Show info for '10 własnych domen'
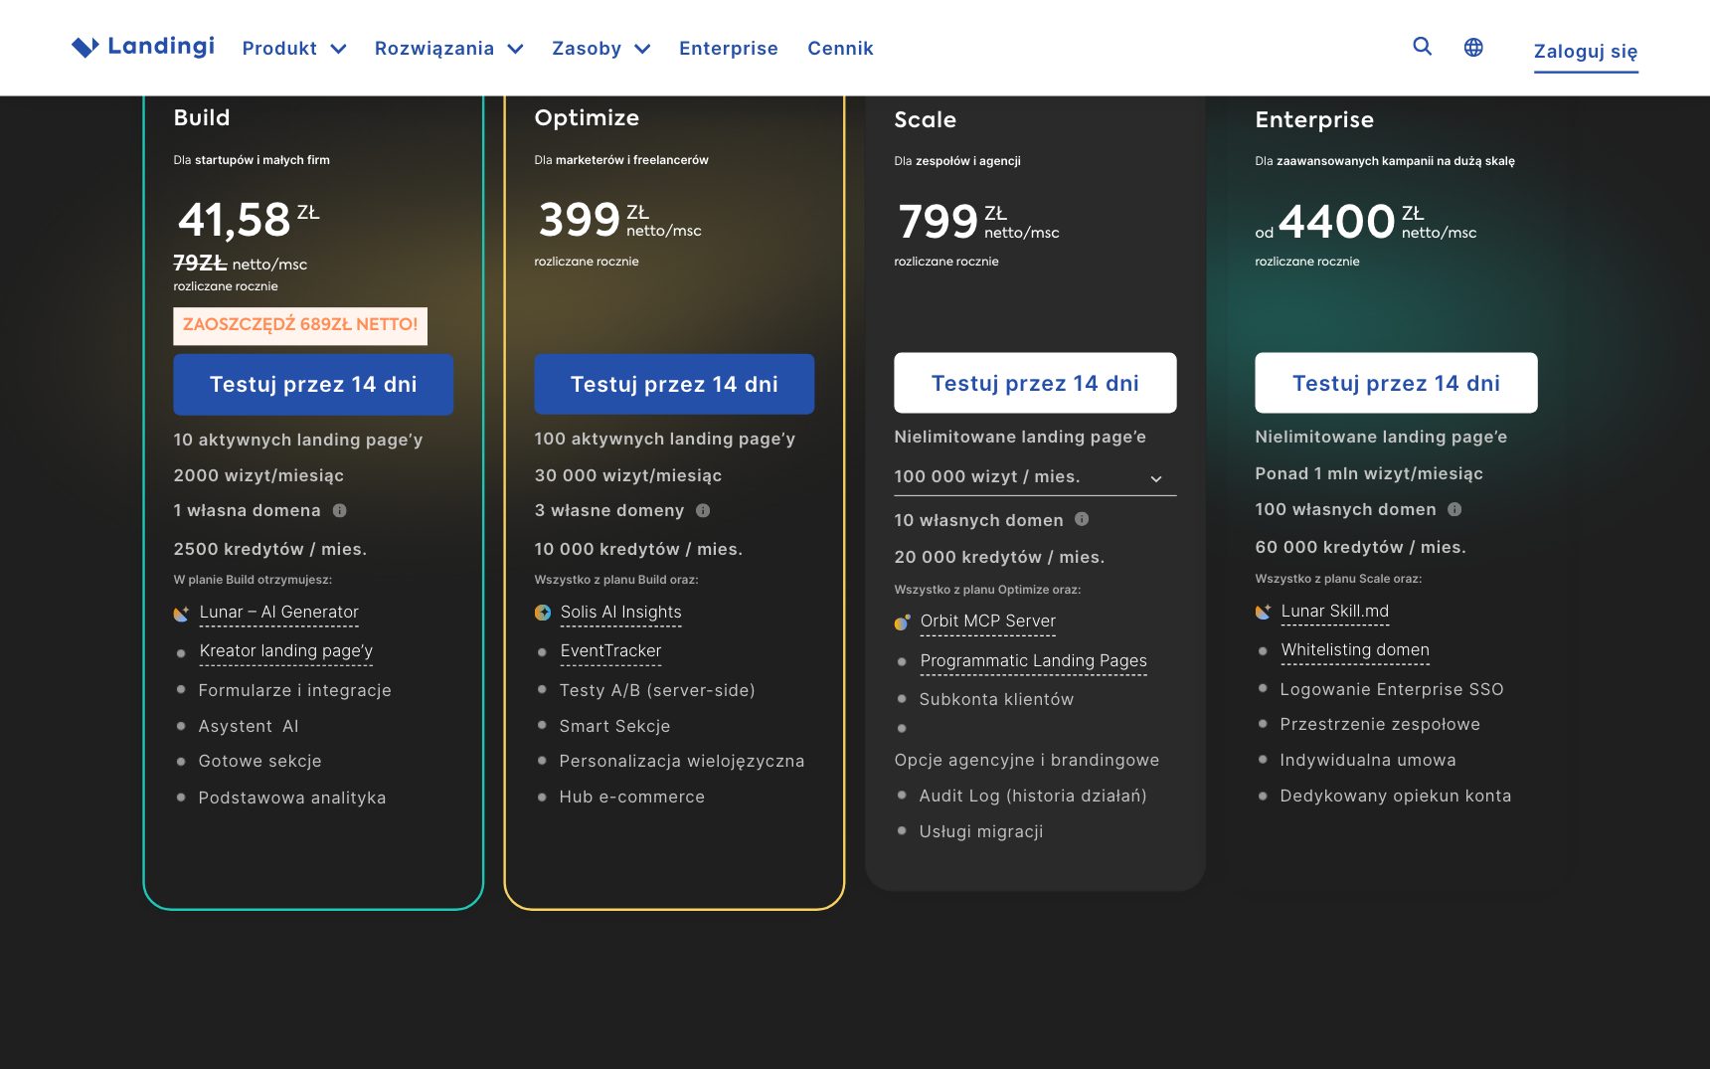 coord(1082,519)
